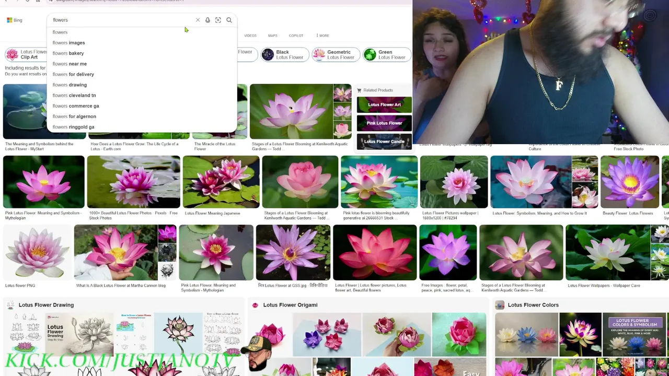Viewport: 669px width, 376px height.
Task: Open the Maps tab
Action: click(x=272, y=36)
